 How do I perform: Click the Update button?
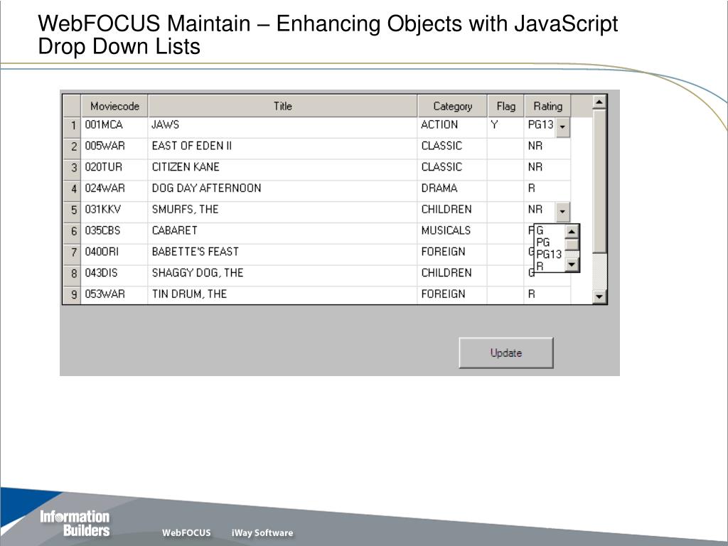(x=505, y=353)
